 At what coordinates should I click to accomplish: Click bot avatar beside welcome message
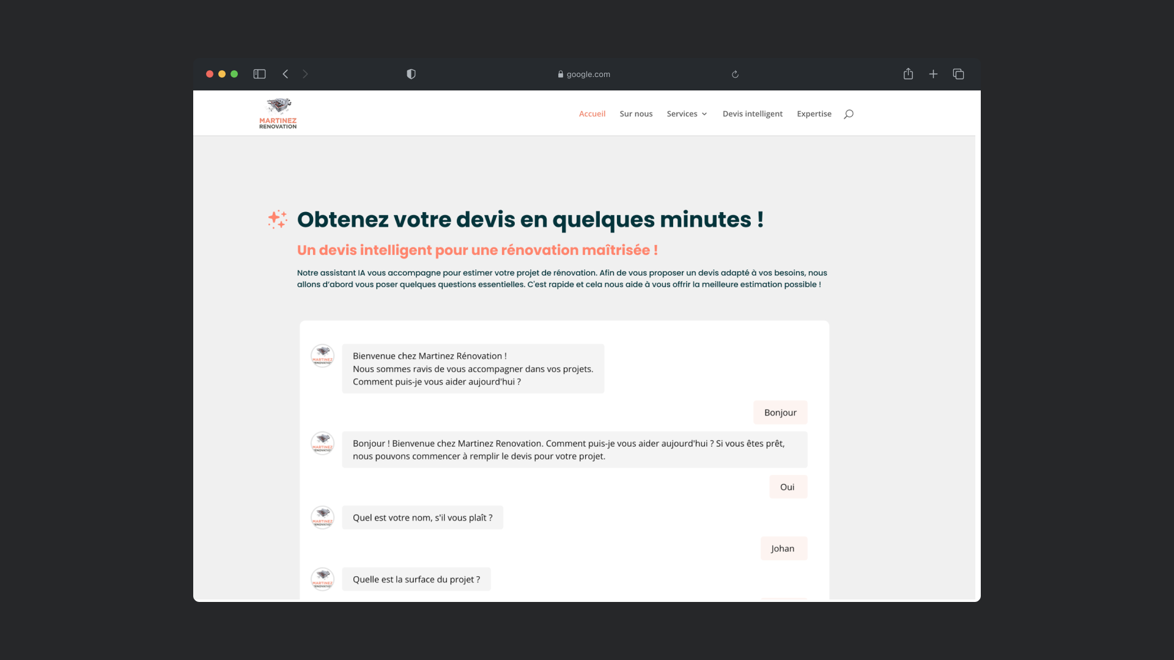point(322,356)
